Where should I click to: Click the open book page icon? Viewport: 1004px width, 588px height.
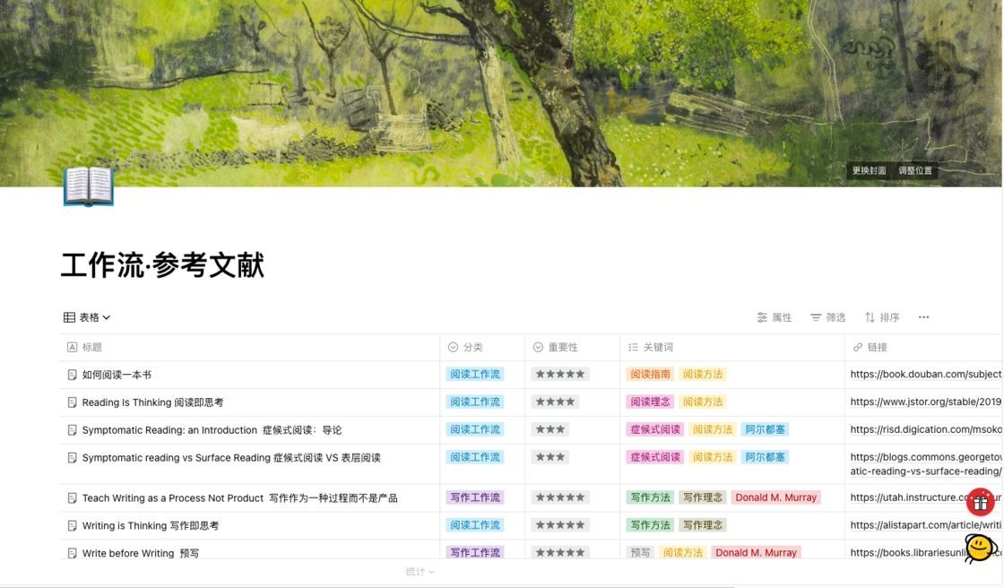[89, 186]
